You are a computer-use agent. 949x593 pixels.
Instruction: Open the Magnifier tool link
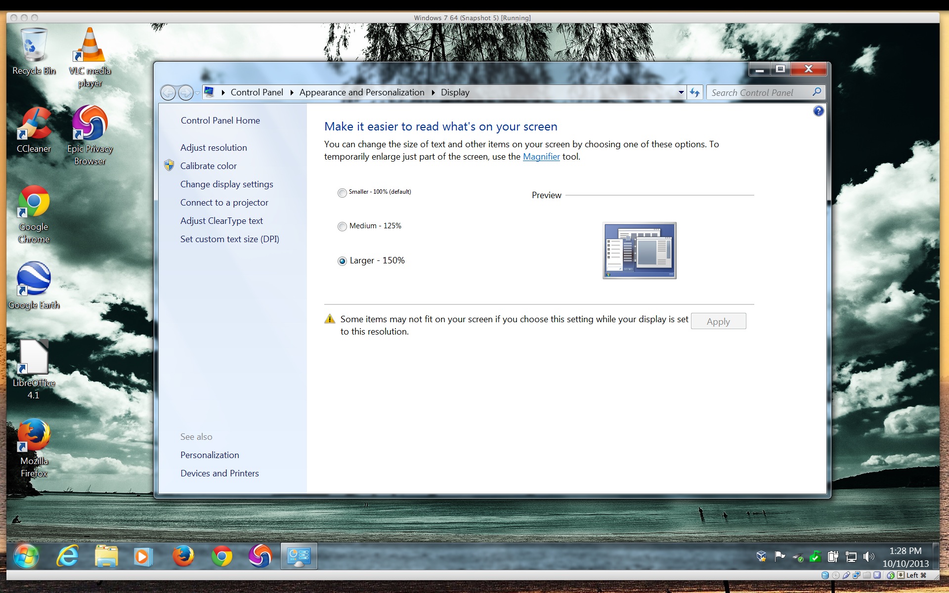tap(541, 157)
